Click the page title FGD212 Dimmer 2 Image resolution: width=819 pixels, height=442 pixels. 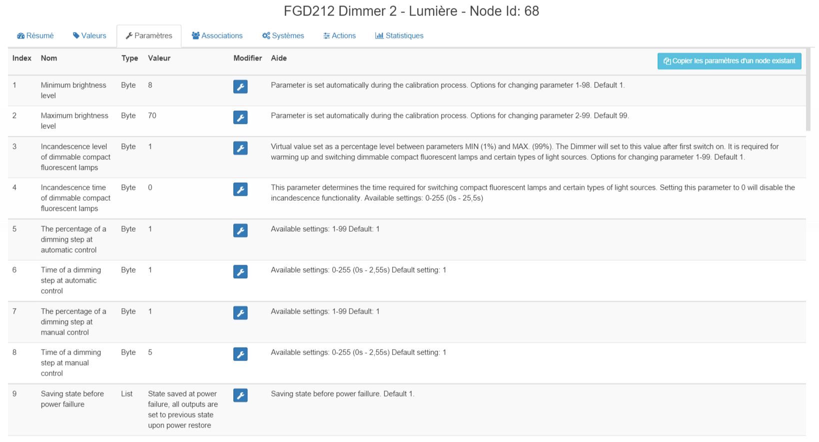[411, 11]
